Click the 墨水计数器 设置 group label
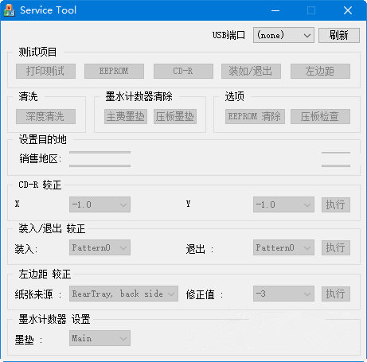 54,319
